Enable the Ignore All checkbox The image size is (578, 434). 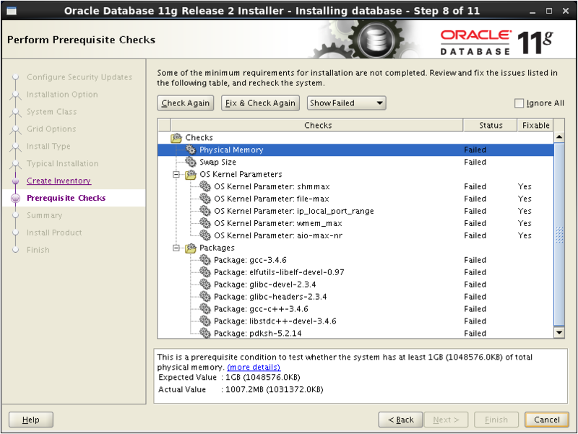(x=519, y=103)
